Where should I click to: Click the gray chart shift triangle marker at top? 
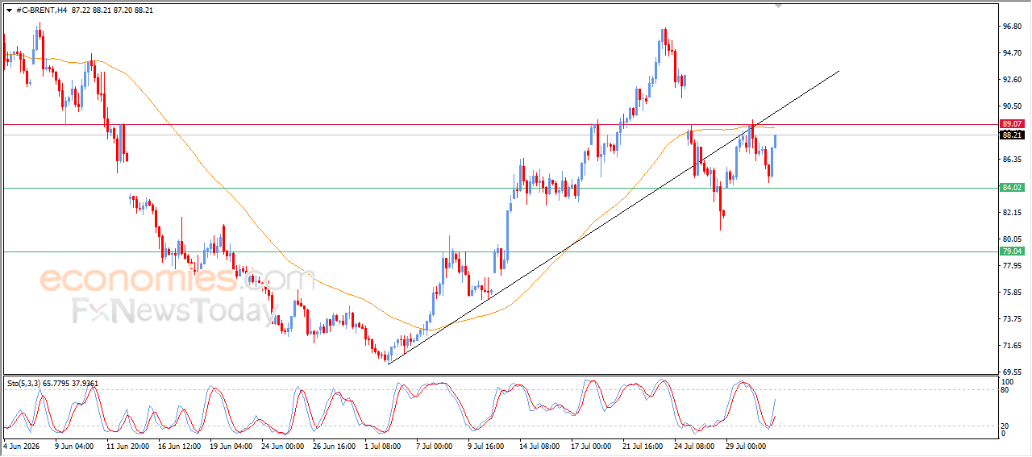click(x=778, y=6)
